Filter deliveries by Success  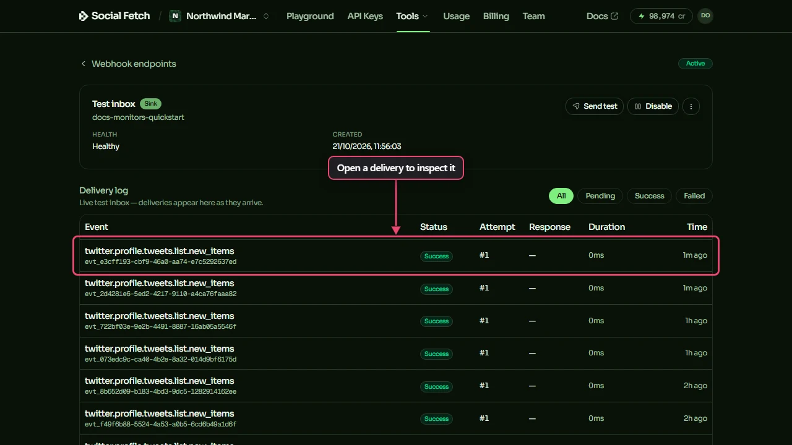(x=649, y=196)
